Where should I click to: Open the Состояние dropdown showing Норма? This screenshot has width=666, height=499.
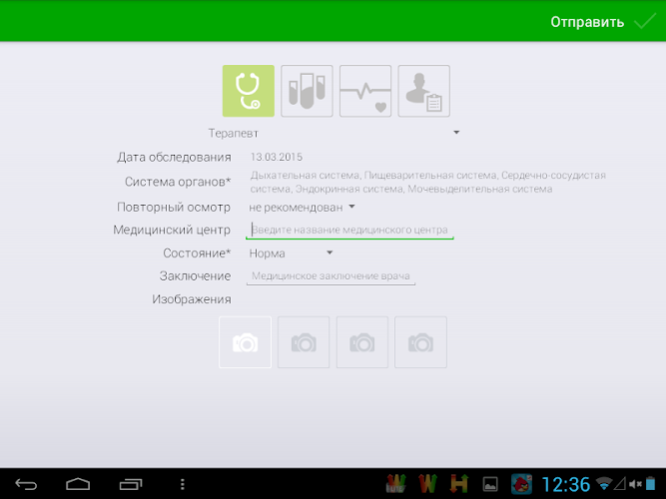point(291,253)
